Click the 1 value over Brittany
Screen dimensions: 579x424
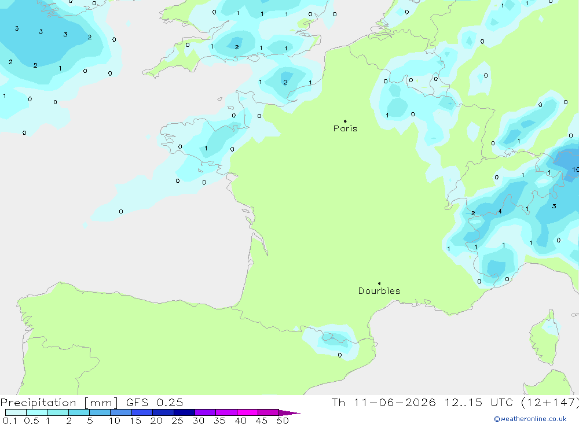(206, 148)
